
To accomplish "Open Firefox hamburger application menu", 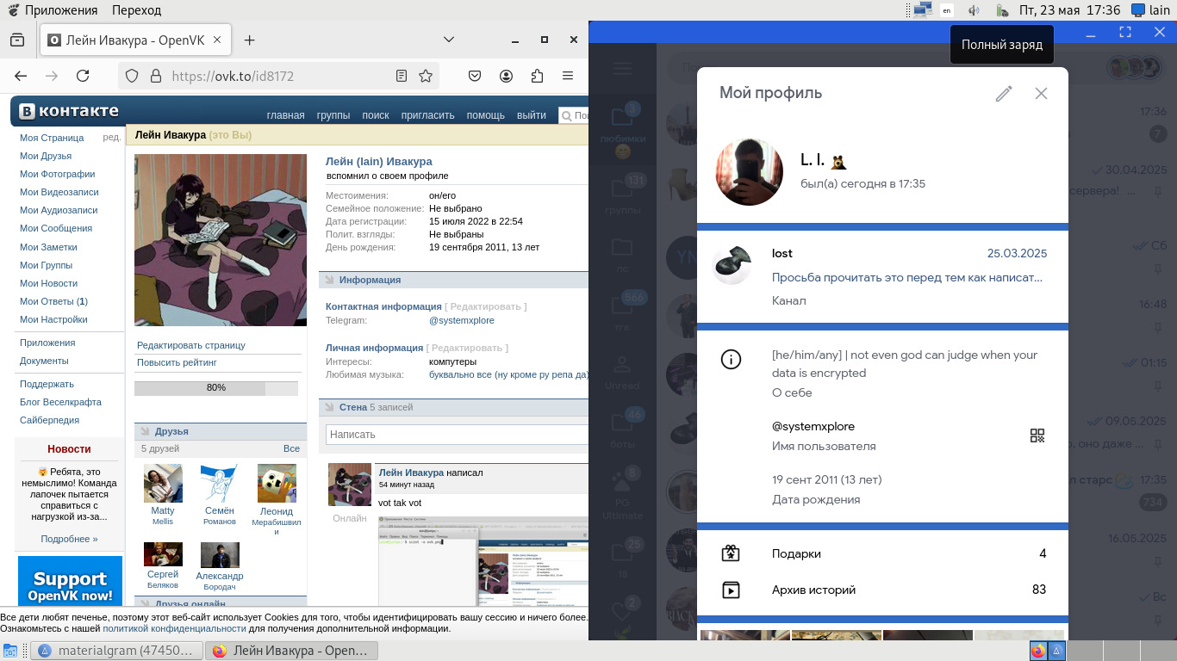I will point(568,76).
